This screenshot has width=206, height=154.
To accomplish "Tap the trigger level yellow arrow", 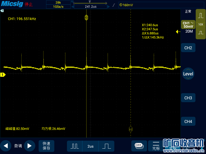I will pyautogui.click(x=178, y=32).
